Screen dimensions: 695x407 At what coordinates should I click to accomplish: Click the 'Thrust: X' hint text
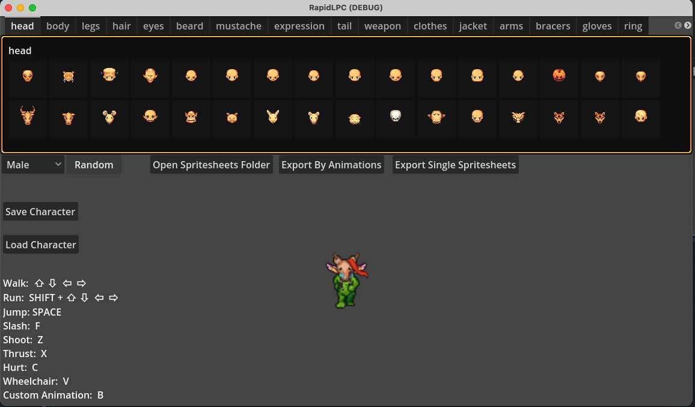click(x=25, y=353)
